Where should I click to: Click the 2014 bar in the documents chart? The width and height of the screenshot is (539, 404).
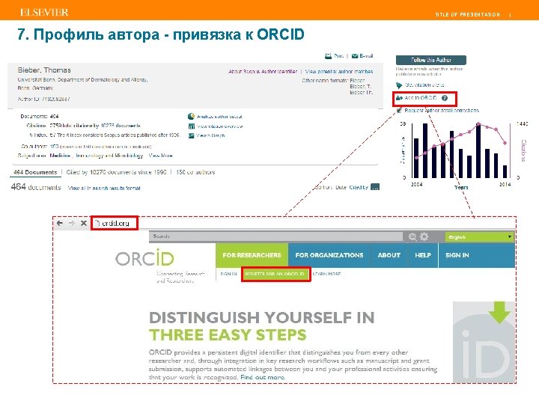[x=505, y=171]
